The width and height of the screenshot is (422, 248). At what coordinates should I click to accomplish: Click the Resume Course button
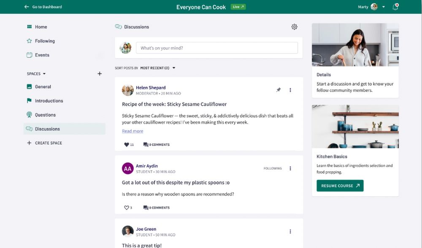click(x=340, y=186)
